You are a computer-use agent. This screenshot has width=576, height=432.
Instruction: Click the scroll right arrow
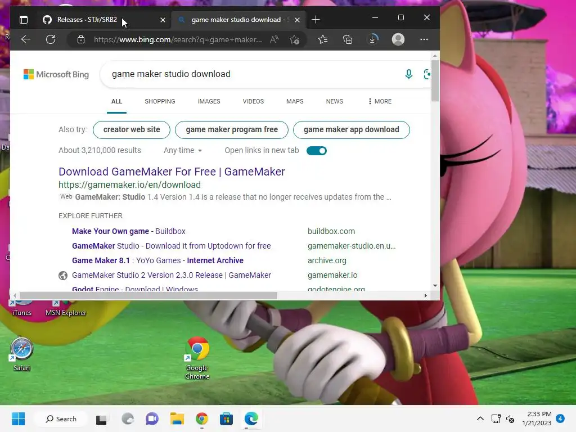425,295
